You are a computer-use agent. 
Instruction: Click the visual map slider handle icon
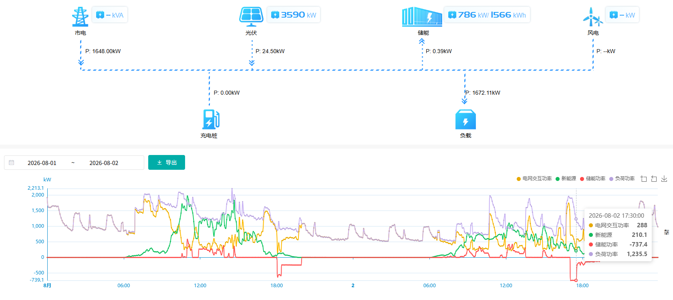(x=666, y=232)
